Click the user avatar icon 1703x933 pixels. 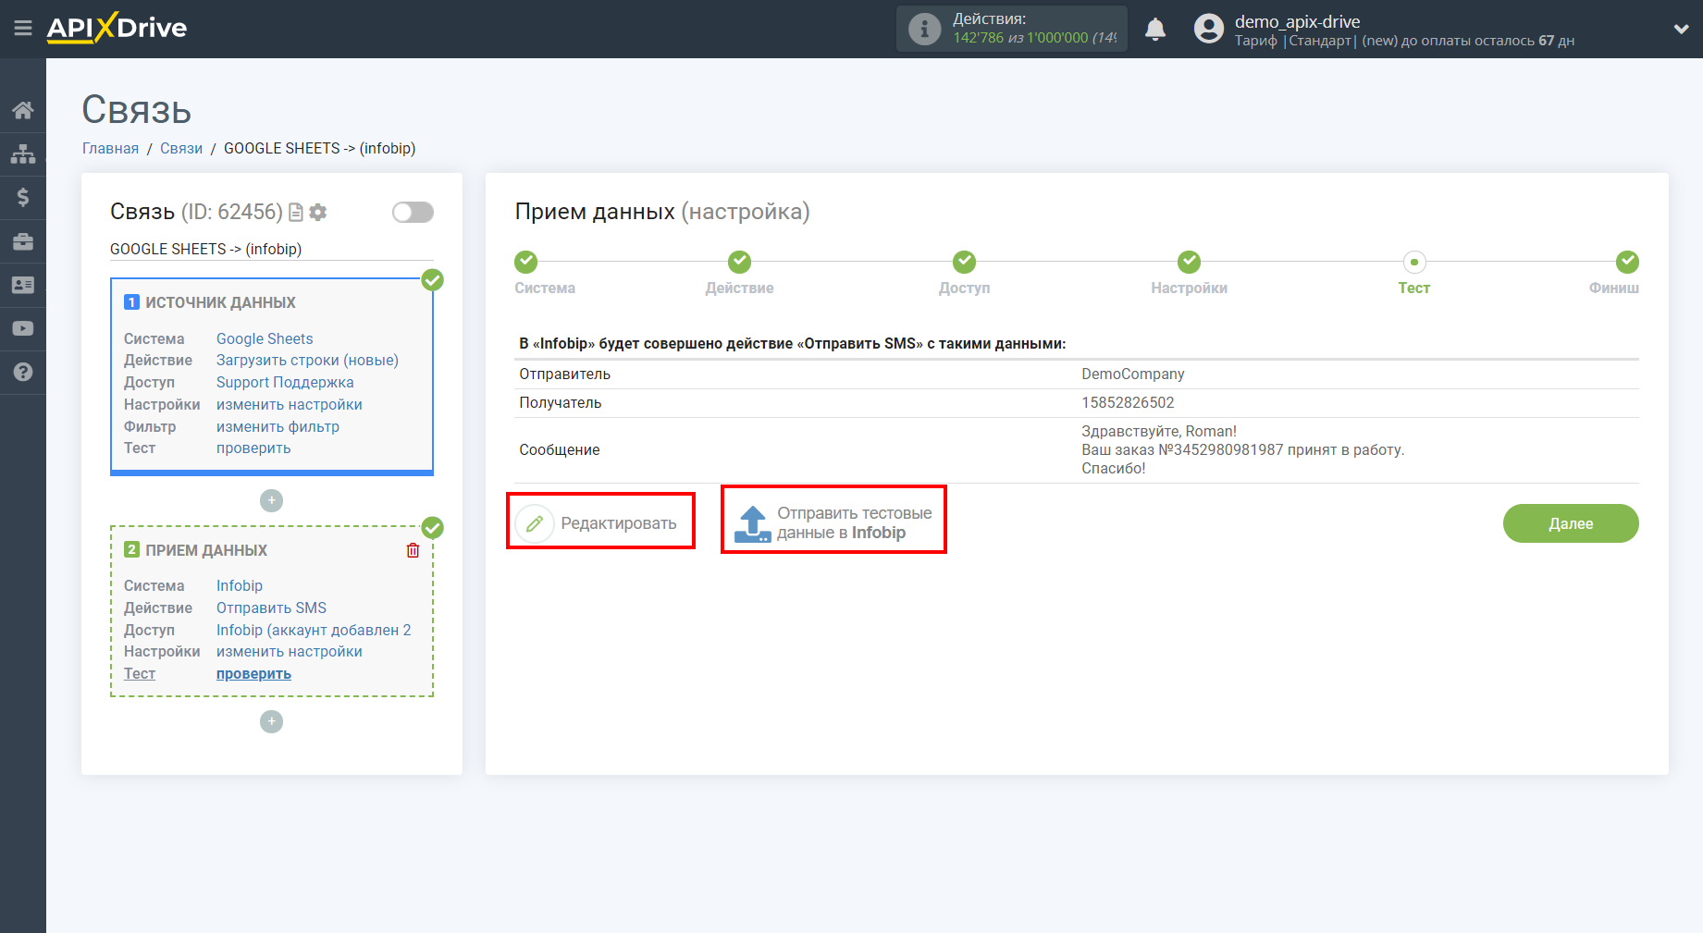[x=1208, y=29]
